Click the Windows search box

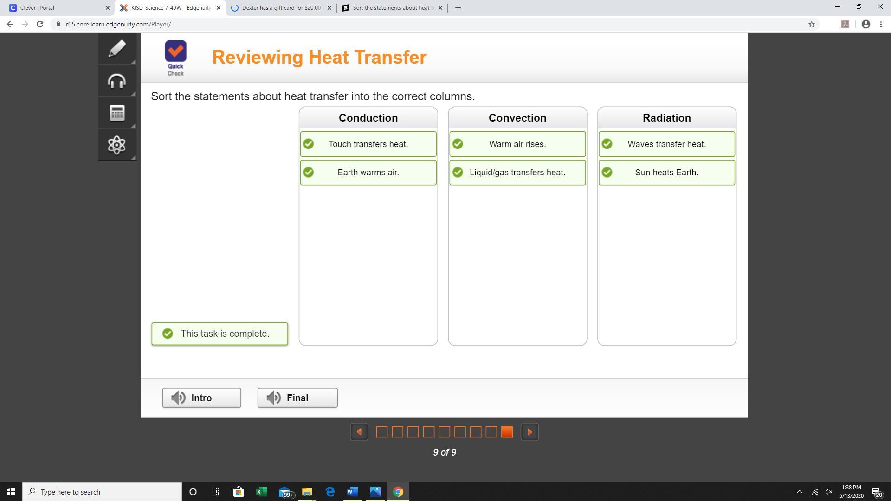102,492
